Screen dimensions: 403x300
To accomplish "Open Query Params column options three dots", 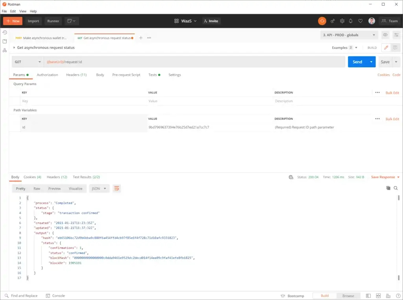I will 377,93.
